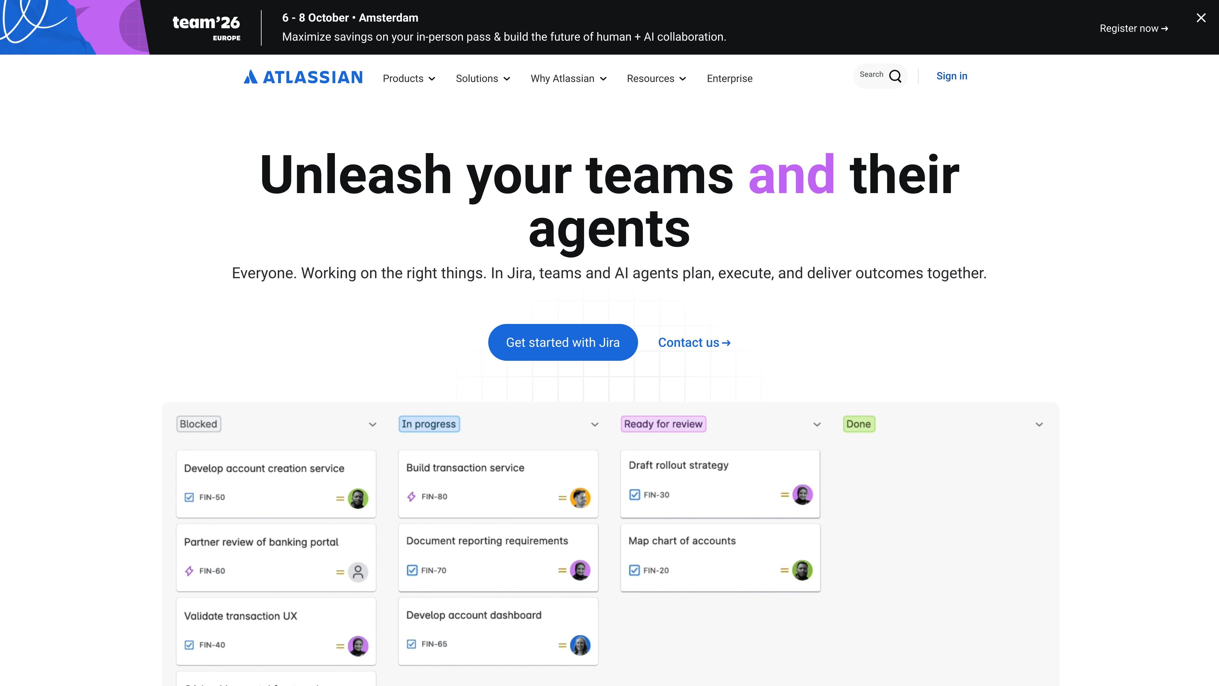Open the Validate transaction UX card
Viewport: 1219px width, 686px height.
[x=276, y=632]
